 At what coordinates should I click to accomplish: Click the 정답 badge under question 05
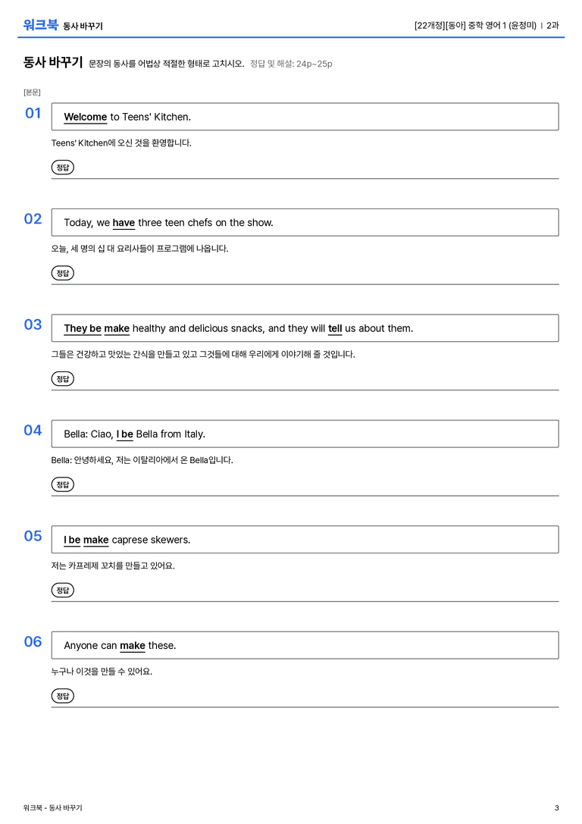point(62,590)
